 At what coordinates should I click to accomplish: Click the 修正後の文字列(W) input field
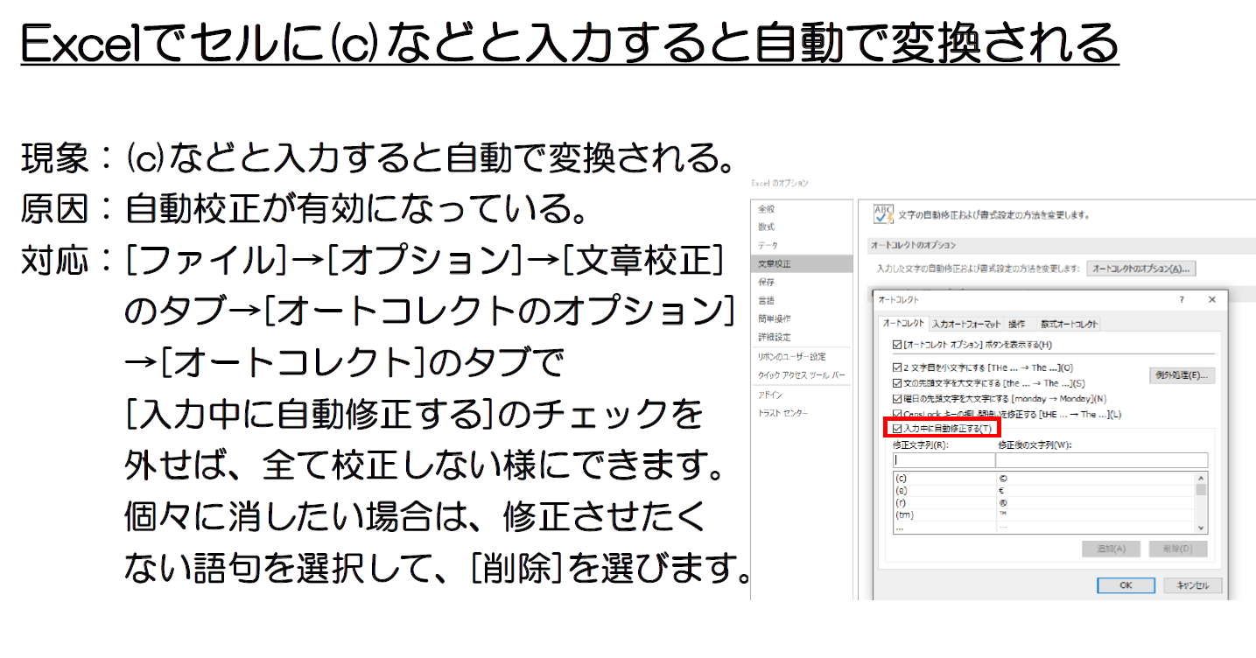point(1102,460)
